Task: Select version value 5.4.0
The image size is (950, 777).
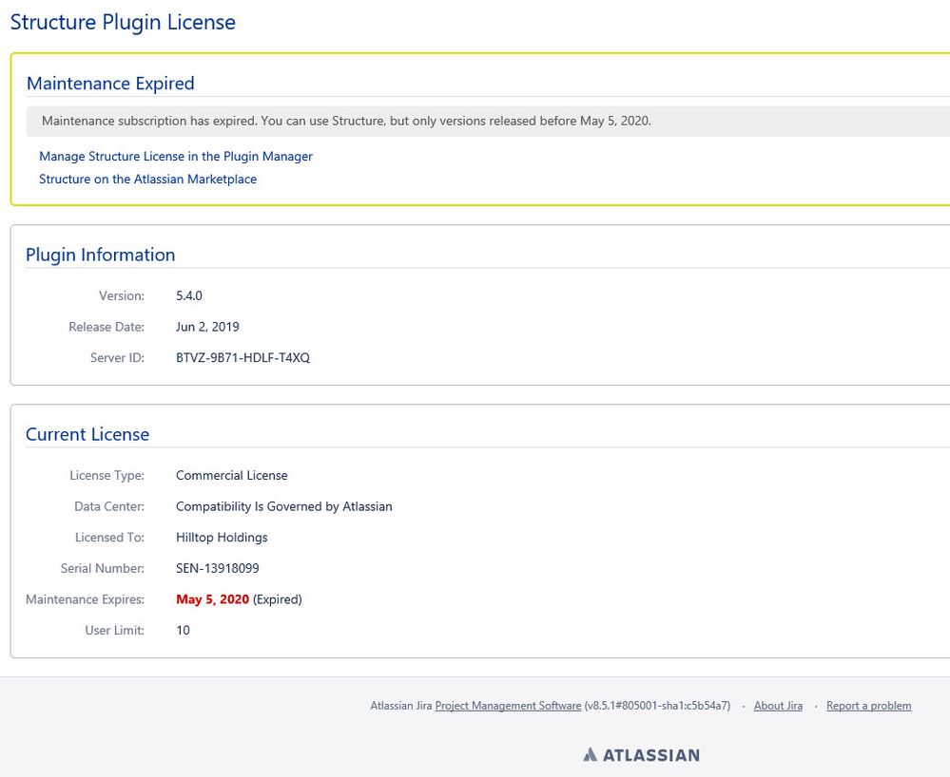Action: (x=189, y=296)
